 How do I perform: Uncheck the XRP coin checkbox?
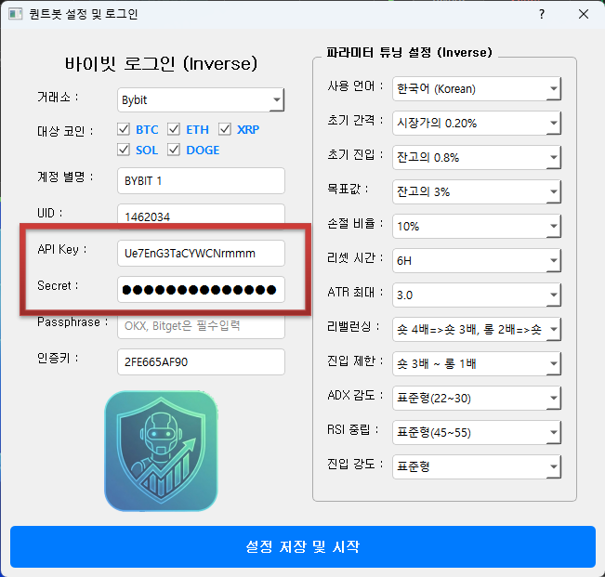point(225,129)
